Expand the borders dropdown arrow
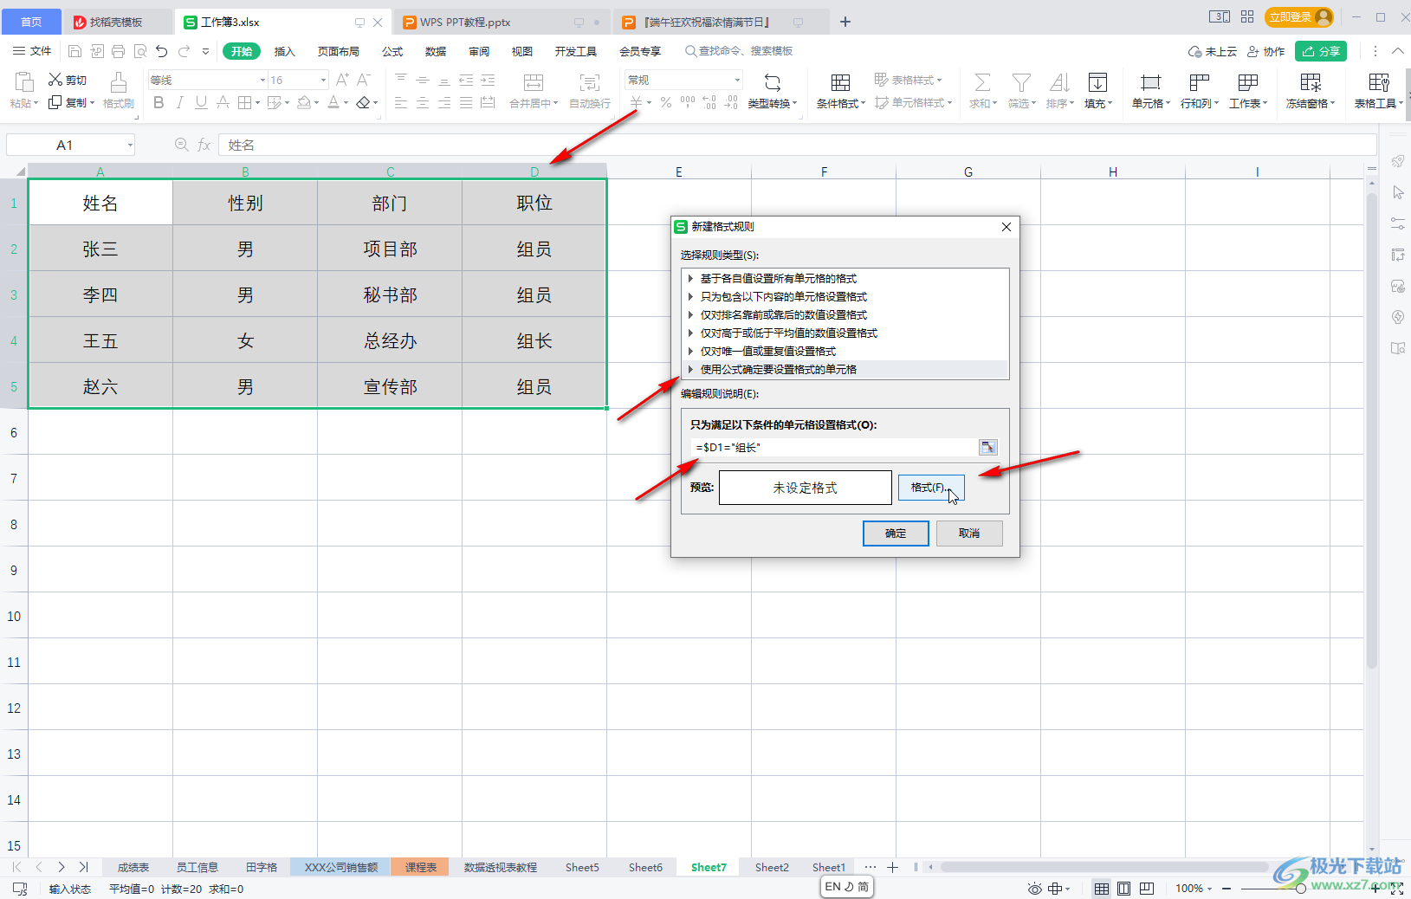The height and width of the screenshot is (899, 1411). (257, 103)
